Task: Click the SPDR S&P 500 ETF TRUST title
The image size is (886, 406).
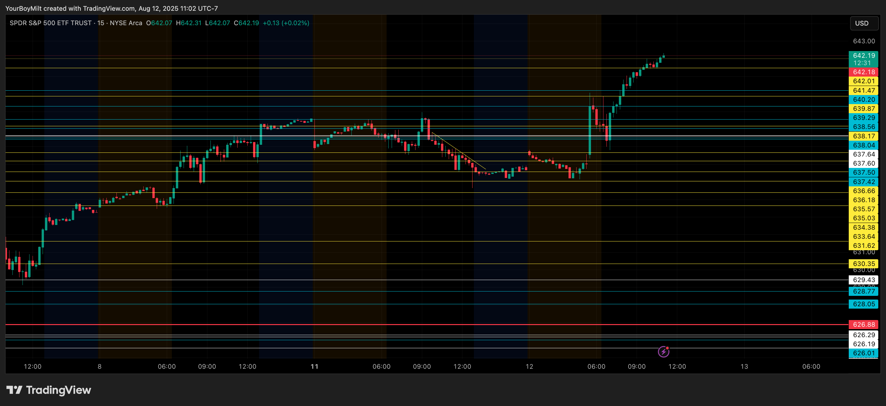Action: click(x=51, y=23)
